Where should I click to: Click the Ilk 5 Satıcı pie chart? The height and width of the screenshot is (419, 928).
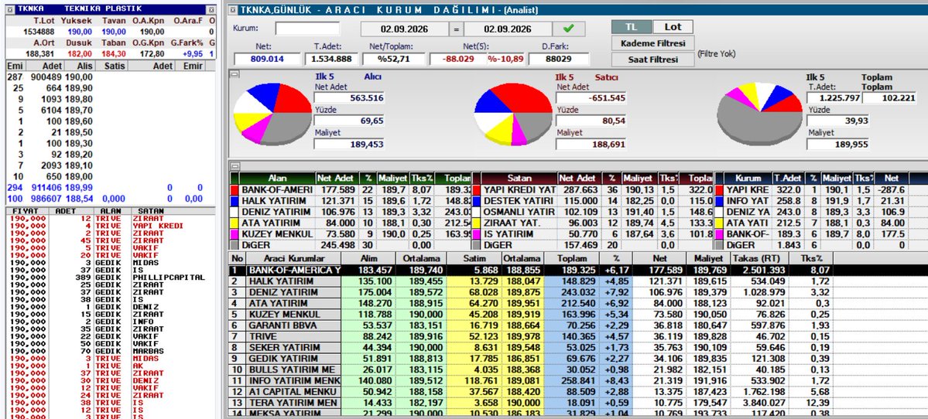(513, 114)
